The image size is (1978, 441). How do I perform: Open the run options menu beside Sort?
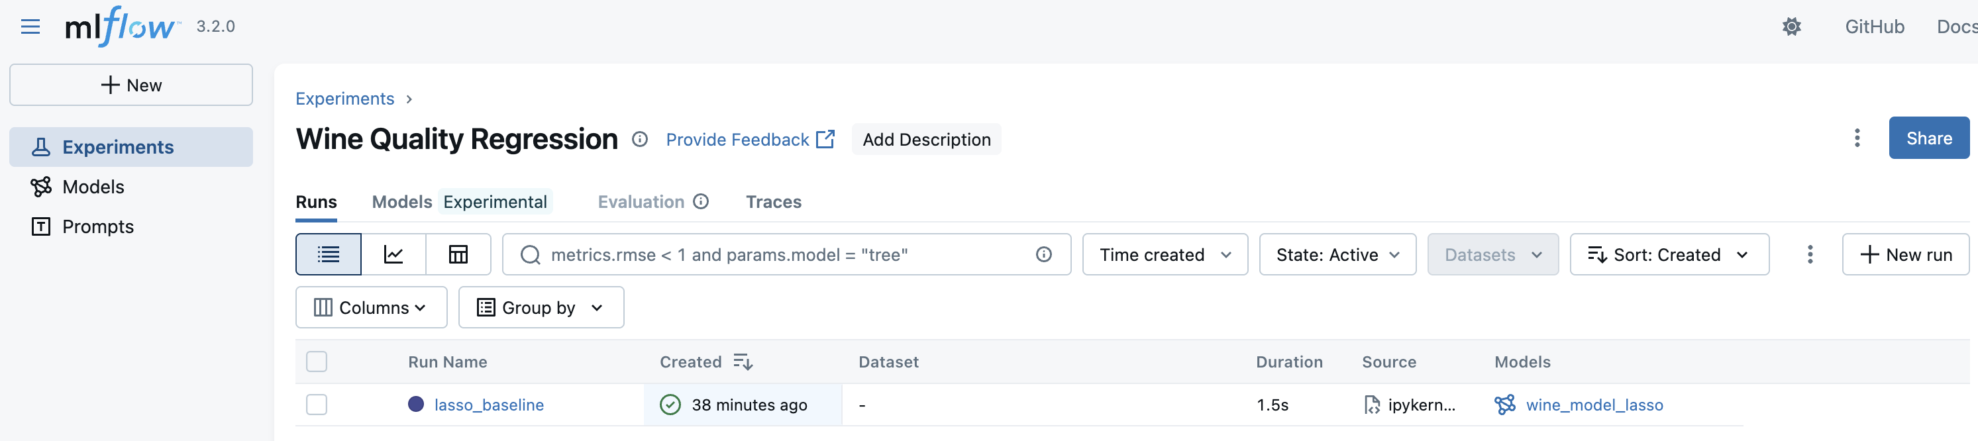click(x=1810, y=255)
